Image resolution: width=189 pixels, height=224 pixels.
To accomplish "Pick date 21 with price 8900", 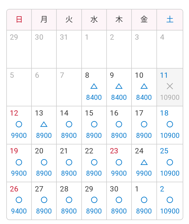I will (69, 163).
